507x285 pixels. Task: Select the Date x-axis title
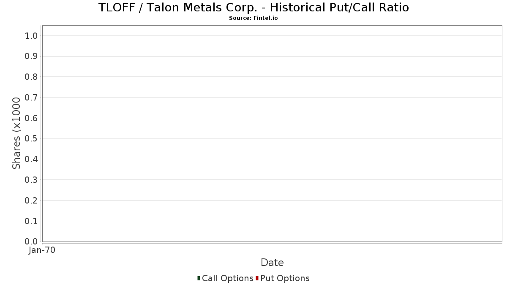(272, 263)
